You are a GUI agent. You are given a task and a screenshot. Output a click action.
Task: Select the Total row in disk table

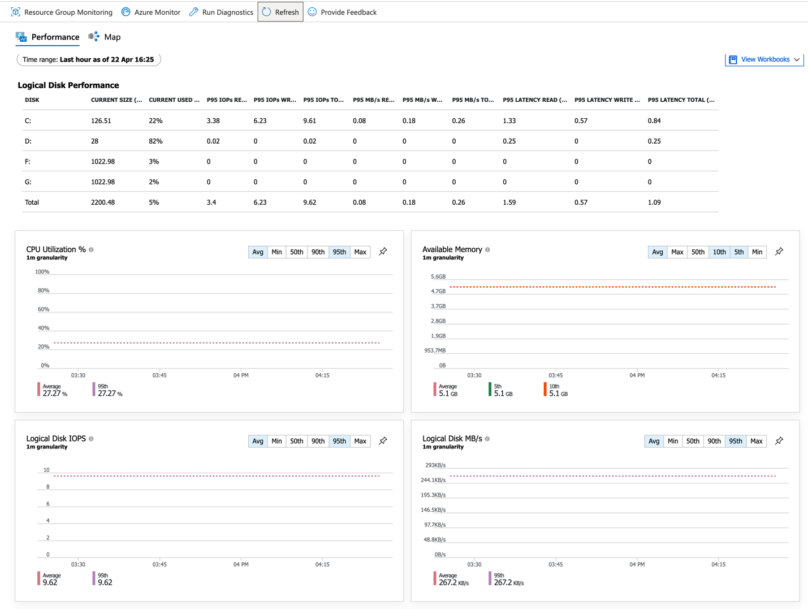click(x=370, y=202)
